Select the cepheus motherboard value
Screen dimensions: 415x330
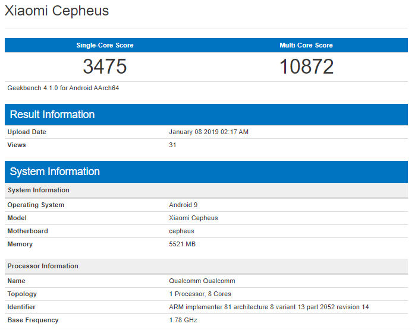pos(181,231)
